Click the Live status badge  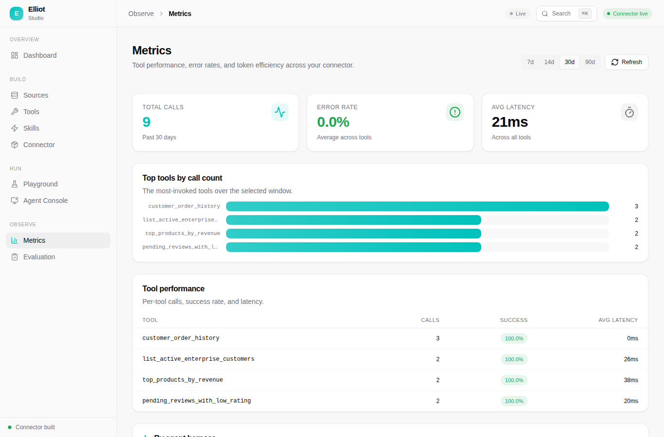pyautogui.click(x=518, y=14)
